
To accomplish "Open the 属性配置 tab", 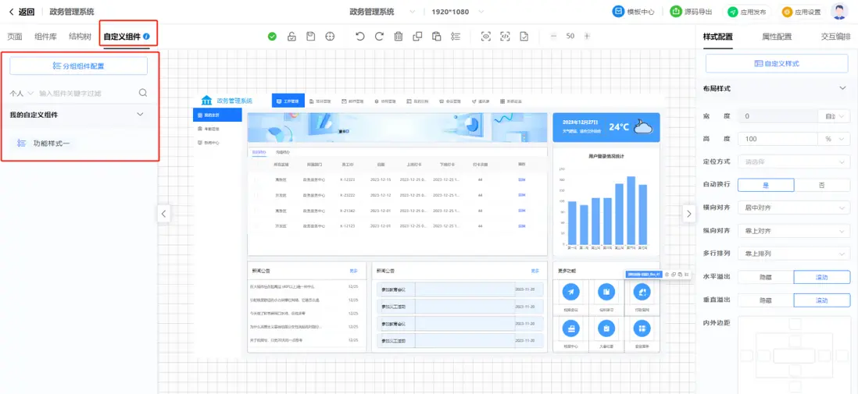I will (777, 37).
